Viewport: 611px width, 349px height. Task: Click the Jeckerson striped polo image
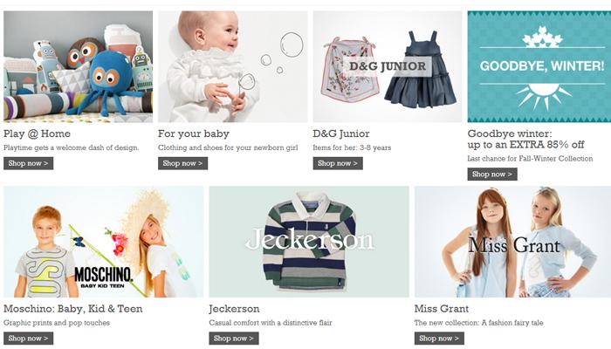tap(309, 242)
